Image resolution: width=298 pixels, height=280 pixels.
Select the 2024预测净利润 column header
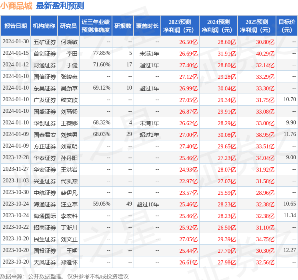coord(218,26)
